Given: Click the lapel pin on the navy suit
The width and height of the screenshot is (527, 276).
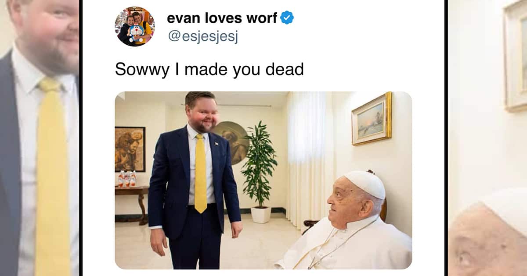Looking at the screenshot, I should click(x=217, y=143).
